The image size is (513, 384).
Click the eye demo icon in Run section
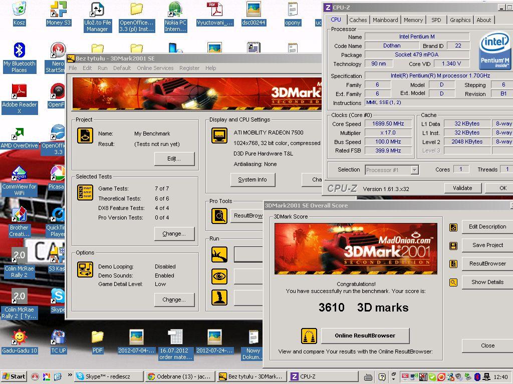point(219,276)
